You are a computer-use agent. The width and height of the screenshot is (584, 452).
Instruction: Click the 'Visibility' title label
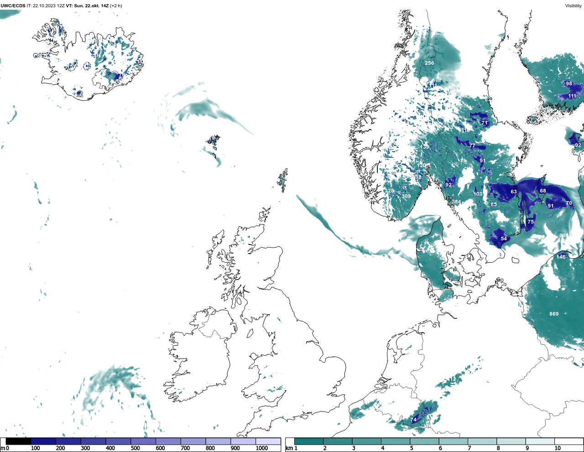(x=574, y=6)
